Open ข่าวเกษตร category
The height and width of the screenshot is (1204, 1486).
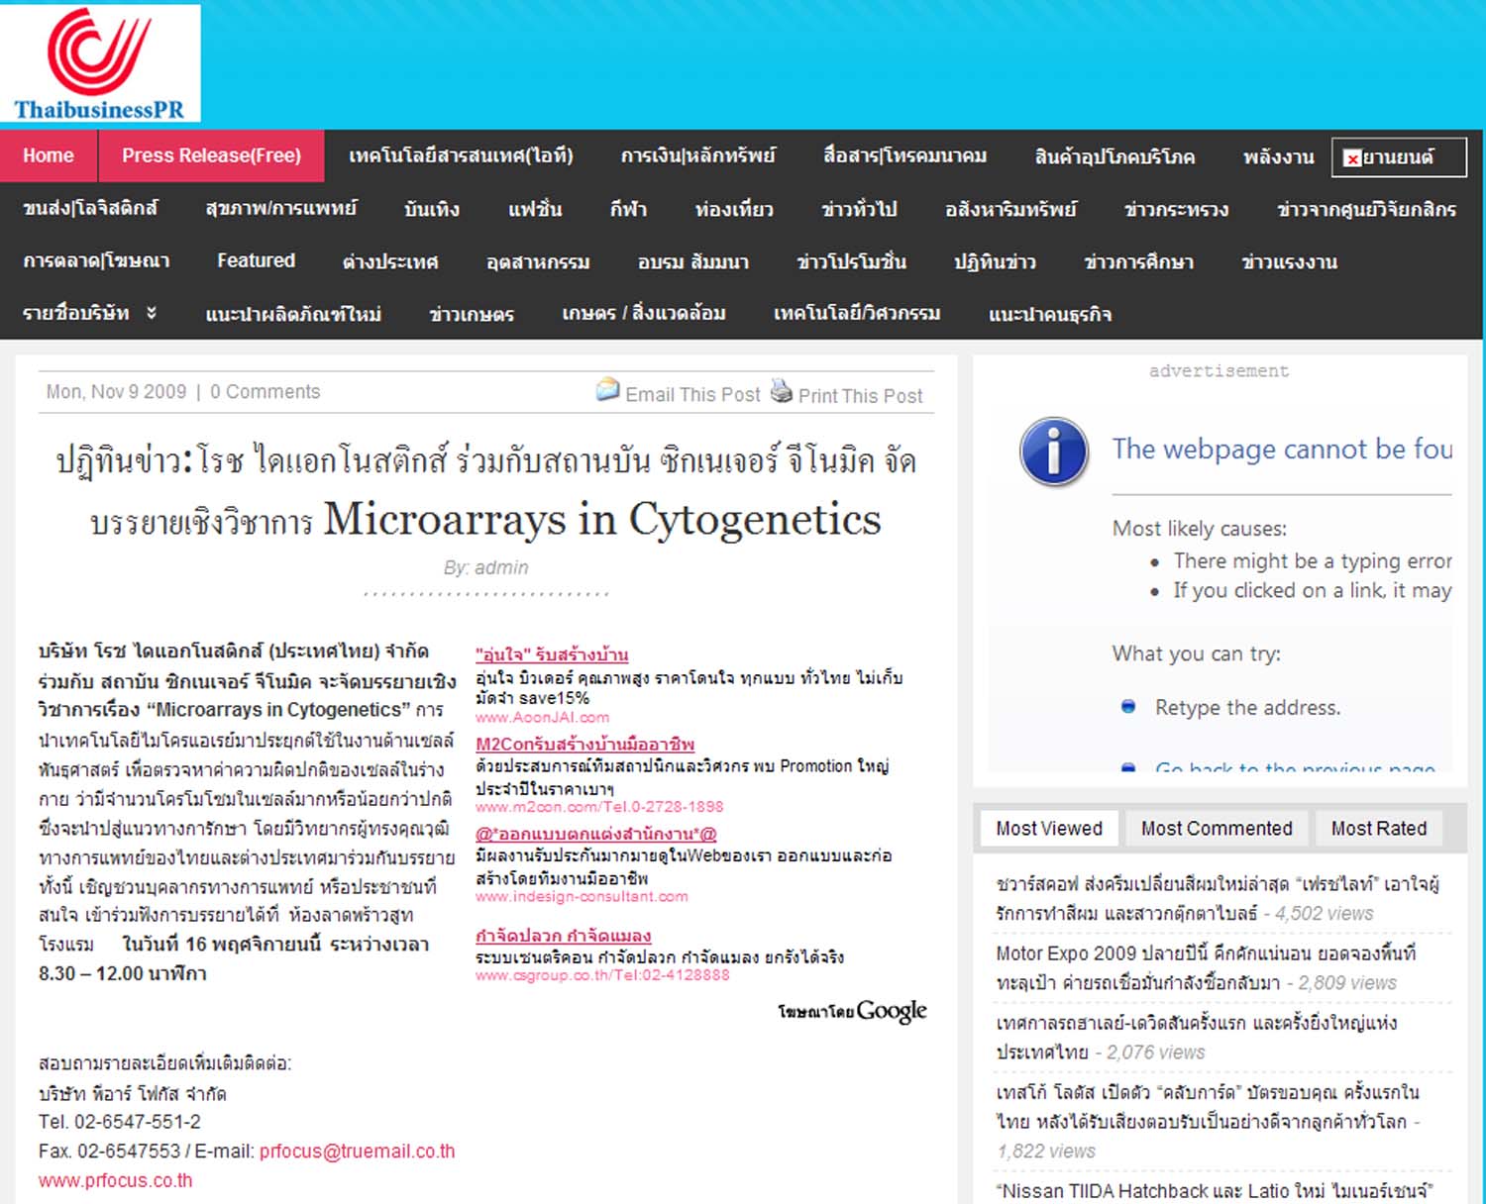click(x=472, y=315)
